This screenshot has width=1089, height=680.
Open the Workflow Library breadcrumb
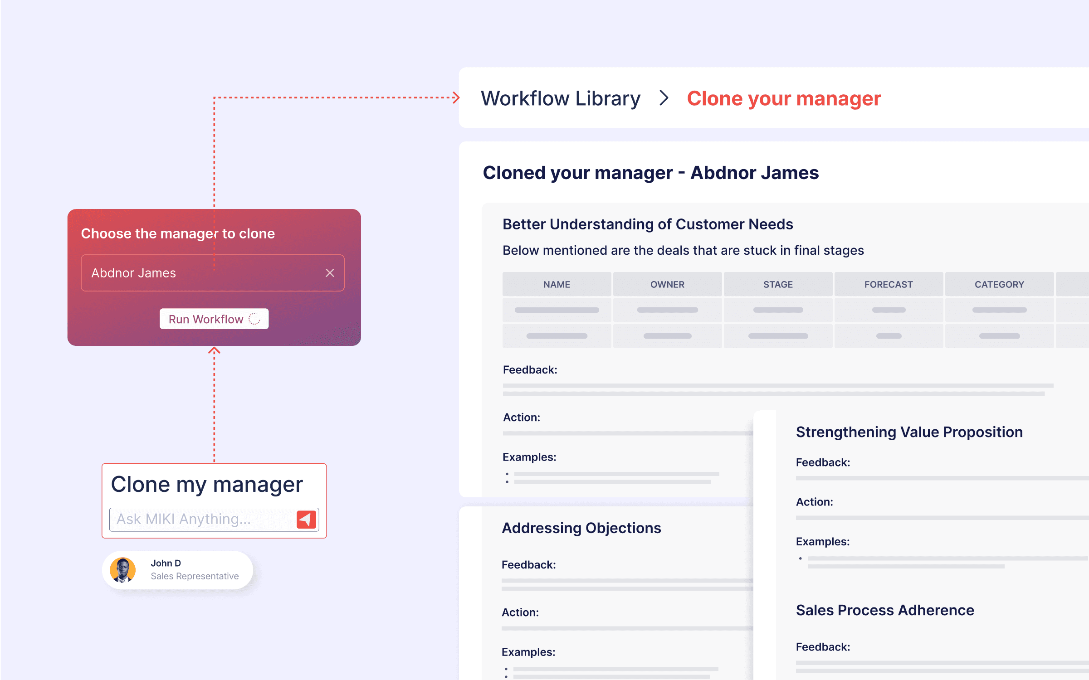pos(561,98)
